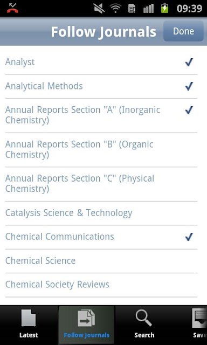The height and width of the screenshot is (345, 207).
Task: Follow Chemical Society Reviews journal
Action: click(x=101, y=285)
